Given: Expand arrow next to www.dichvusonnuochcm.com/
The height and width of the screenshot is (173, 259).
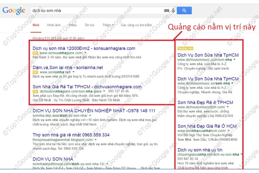Looking at the screenshot, I should click(x=228, y=107).
